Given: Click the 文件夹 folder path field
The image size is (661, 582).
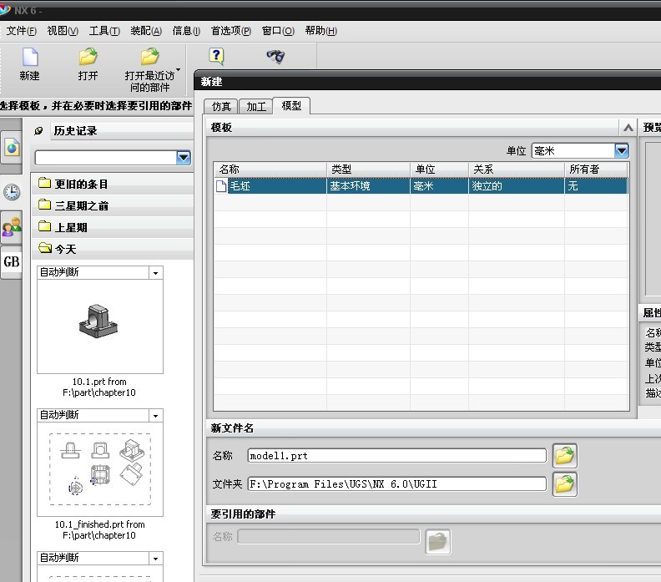Looking at the screenshot, I should point(396,484).
